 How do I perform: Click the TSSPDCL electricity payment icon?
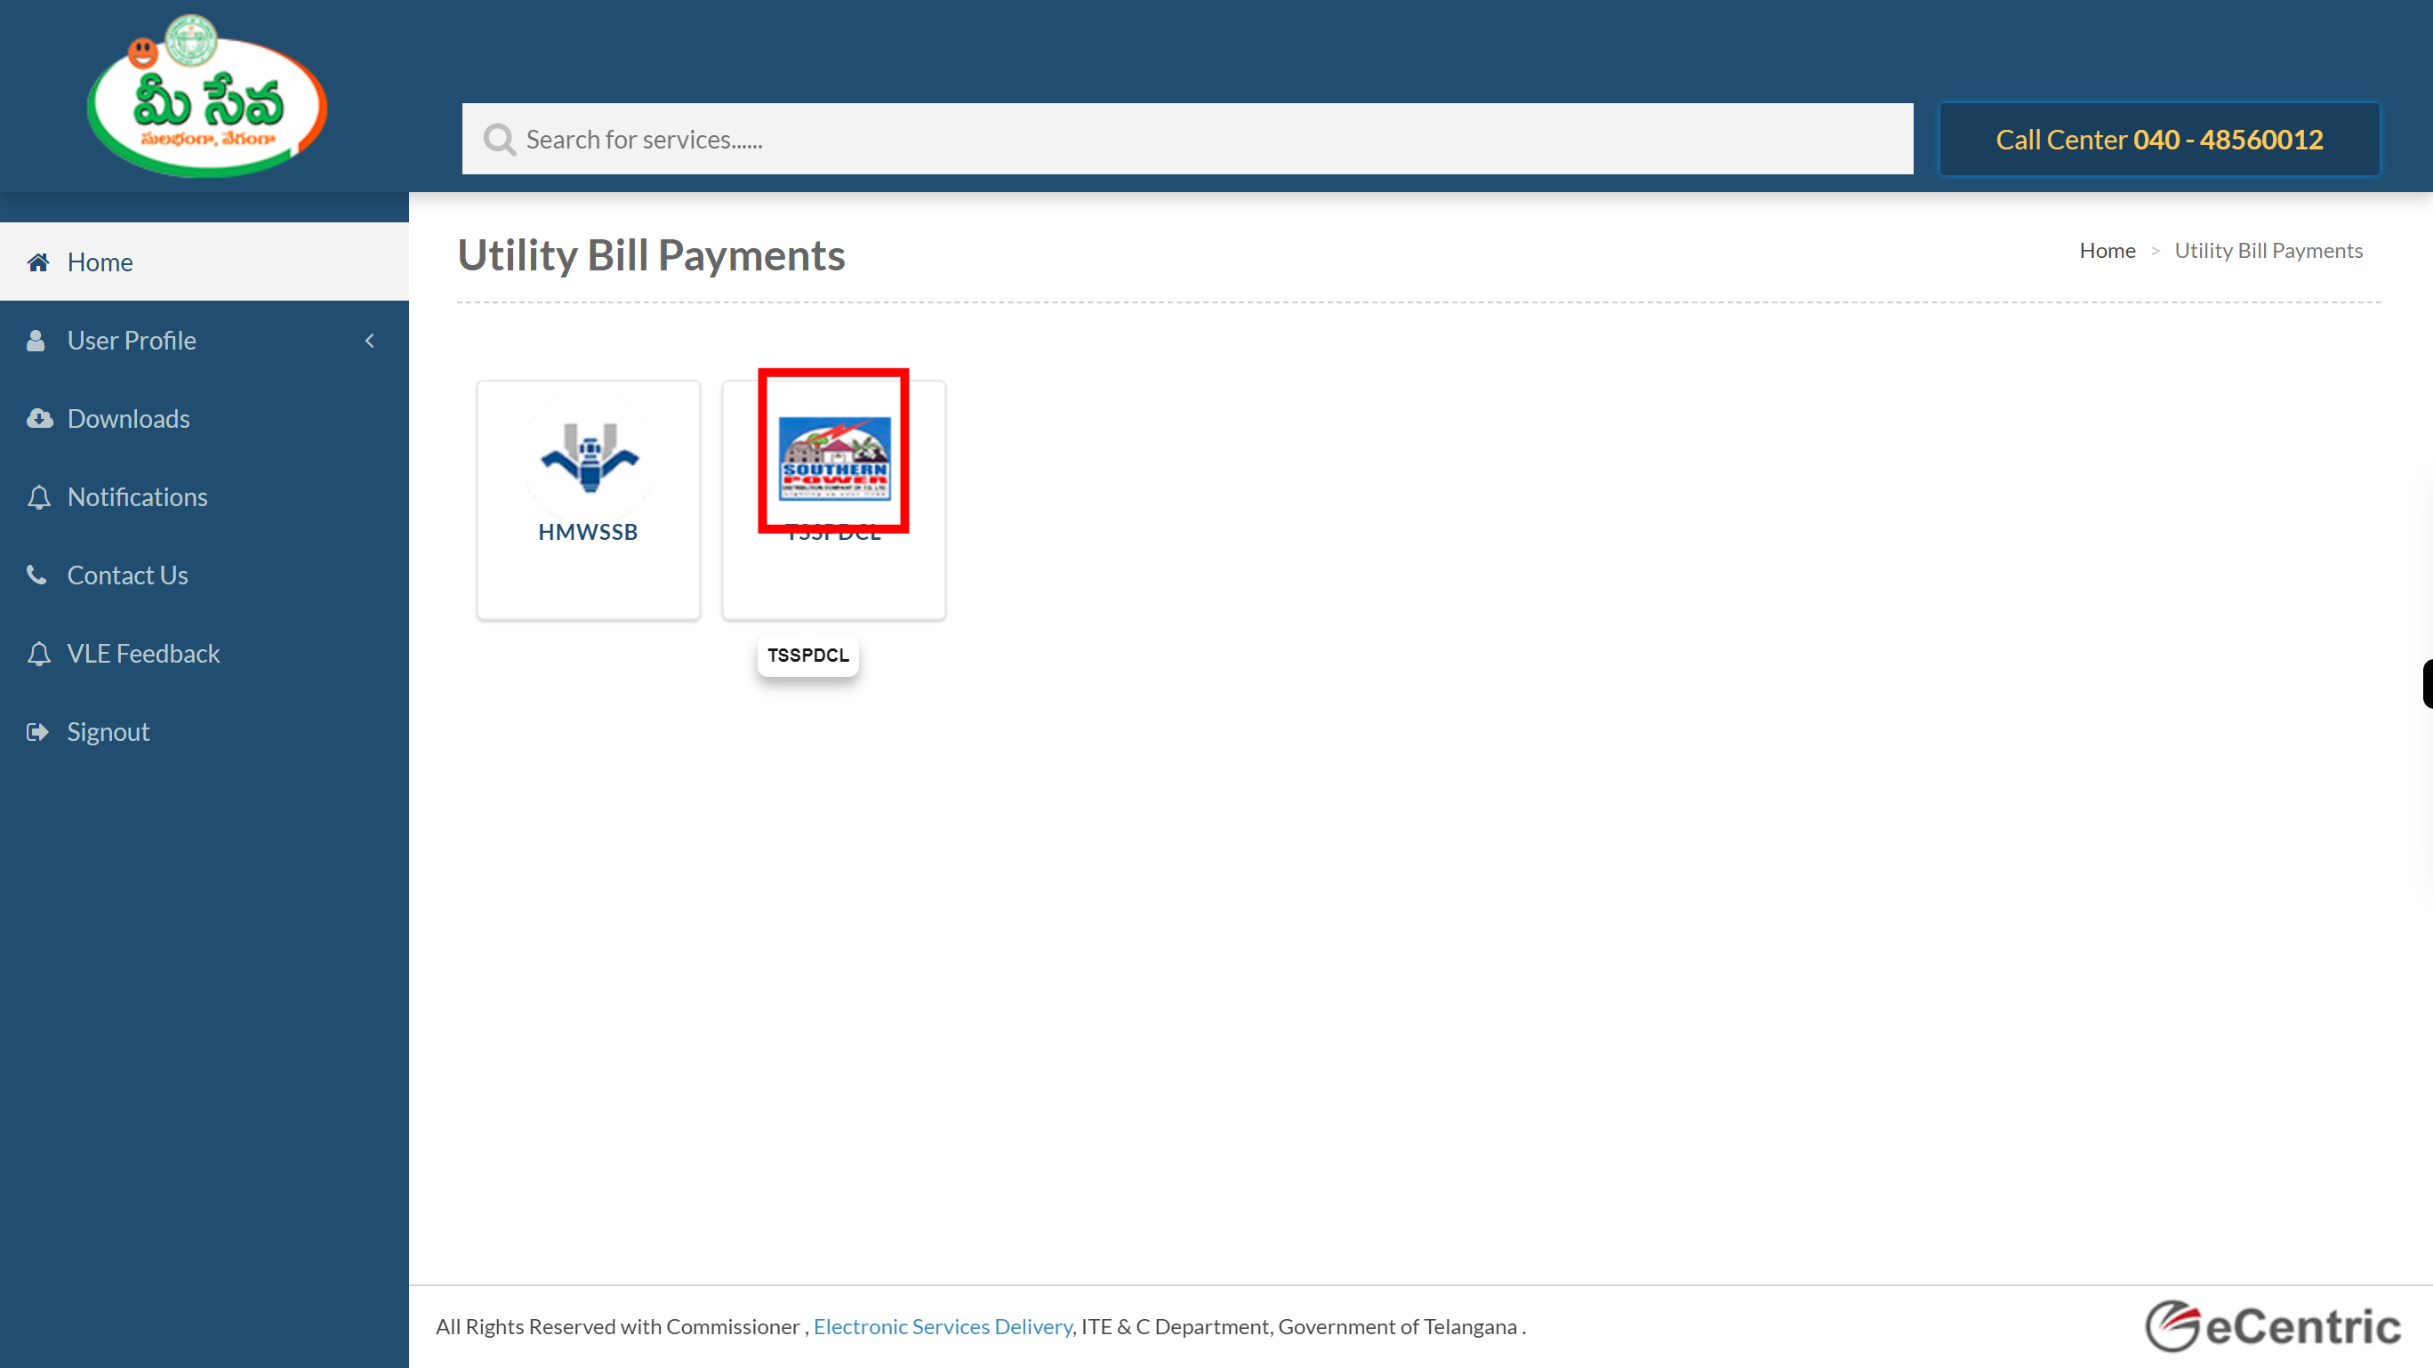tap(834, 458)
